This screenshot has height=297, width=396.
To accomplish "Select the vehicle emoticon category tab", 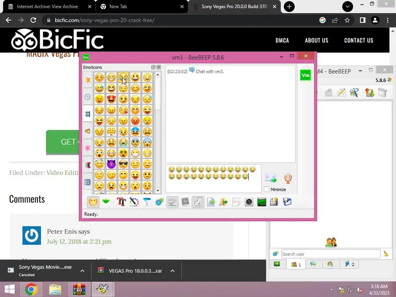I will tap(88, 165).
